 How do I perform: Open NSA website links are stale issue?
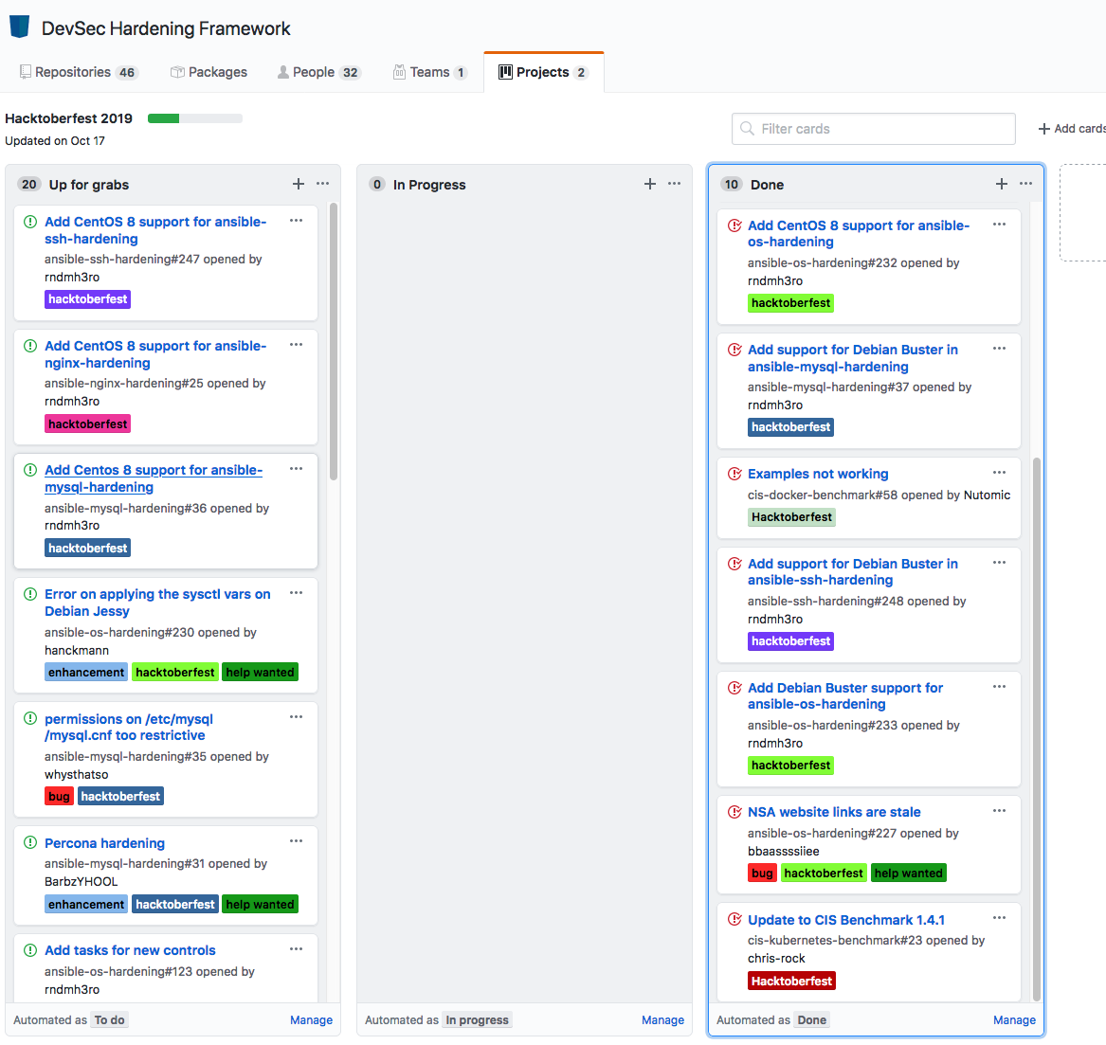834,812
